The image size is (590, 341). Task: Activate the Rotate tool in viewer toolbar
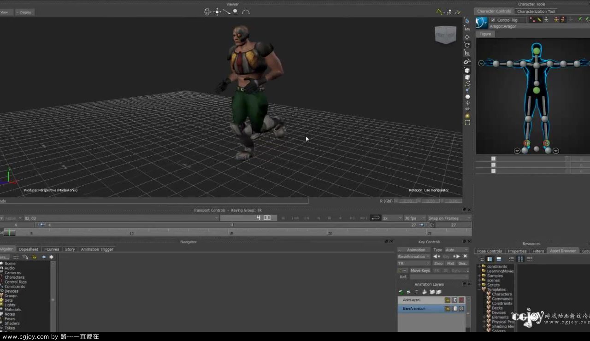pos(467,45)
